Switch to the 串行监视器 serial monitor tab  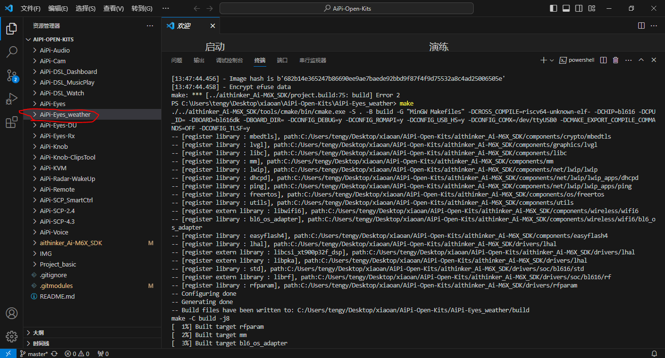click(x=313, y=60)
